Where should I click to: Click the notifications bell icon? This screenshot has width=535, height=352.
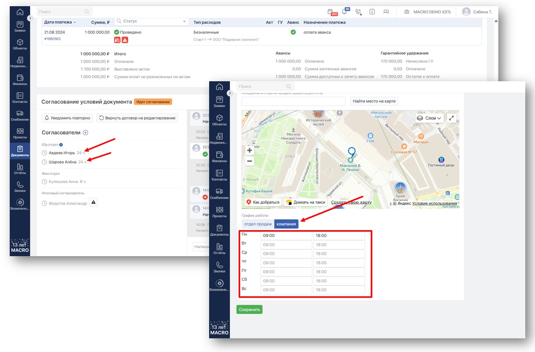(344, 12)
